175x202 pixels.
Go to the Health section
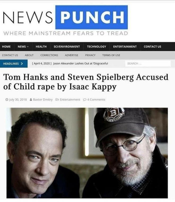pyautogui.click(x=41, y=46)
